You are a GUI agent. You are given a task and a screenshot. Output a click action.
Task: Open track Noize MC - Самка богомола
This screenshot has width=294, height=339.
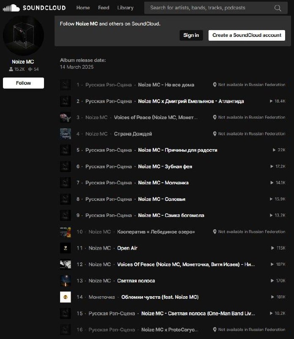(x=171, y=215)
